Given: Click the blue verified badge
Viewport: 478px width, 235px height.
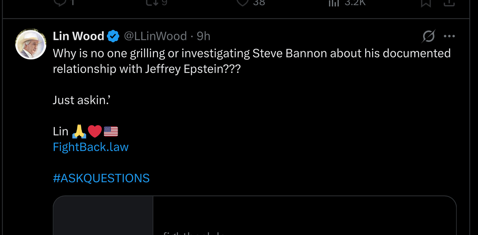Looking at the screenshot, I should [113, 36].
